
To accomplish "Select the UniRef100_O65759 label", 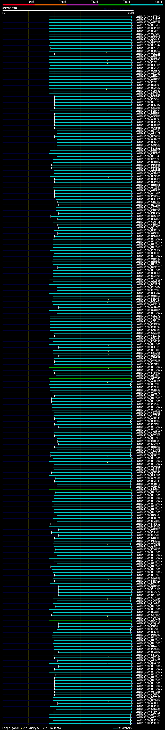I will (x=148, y=136).
